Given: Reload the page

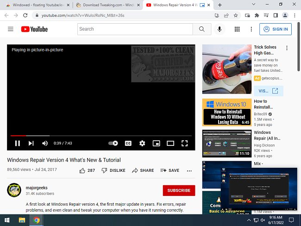Looking at the screenshot, I should [x=25, y=15].
